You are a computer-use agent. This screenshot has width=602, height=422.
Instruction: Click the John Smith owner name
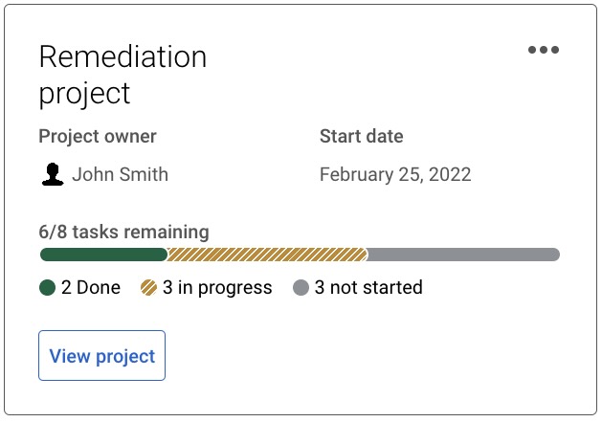tap(120, 174)
